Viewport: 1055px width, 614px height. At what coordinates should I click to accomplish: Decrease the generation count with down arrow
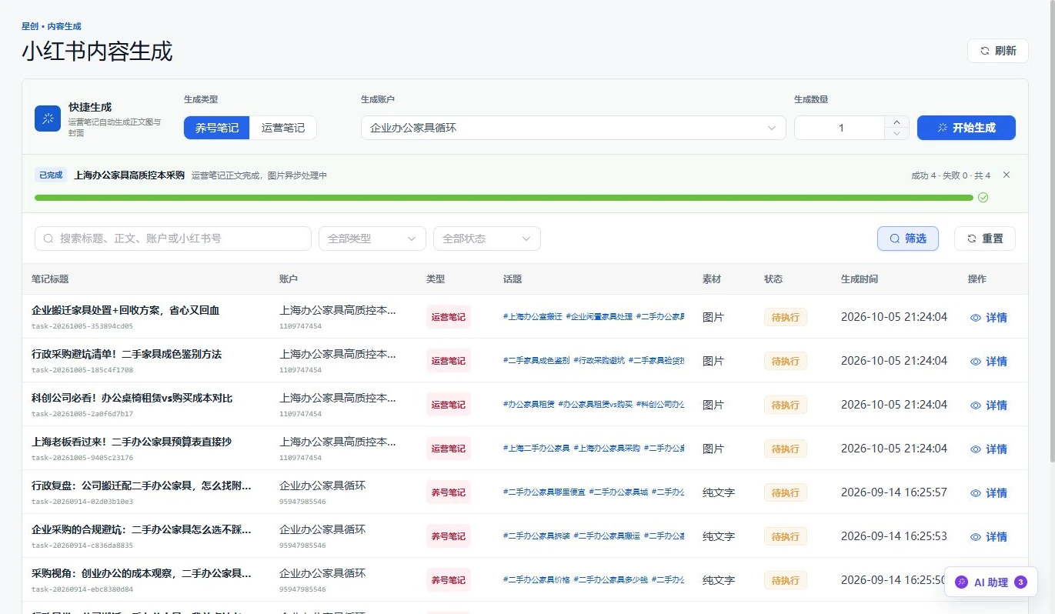[x=896, y=134]
